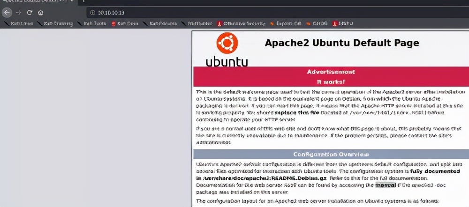This screenshot has width=469, height=207.
Task: Open the Kali Docs bookmark
Action: (x=125, y=23)
